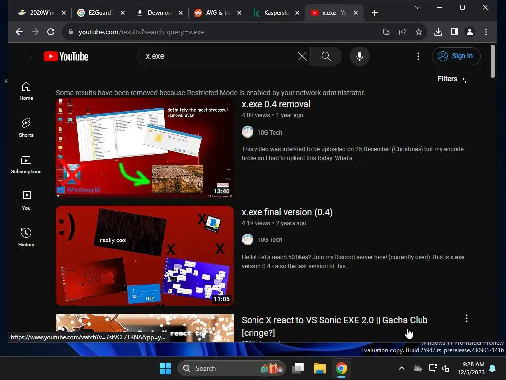The width and height of the screenshot is (506, 380).
Task: Close the 2020Win tab
Action: [x=64, y=13]
